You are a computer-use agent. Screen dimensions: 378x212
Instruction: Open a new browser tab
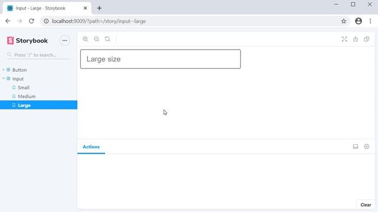[x=99, y=8]
